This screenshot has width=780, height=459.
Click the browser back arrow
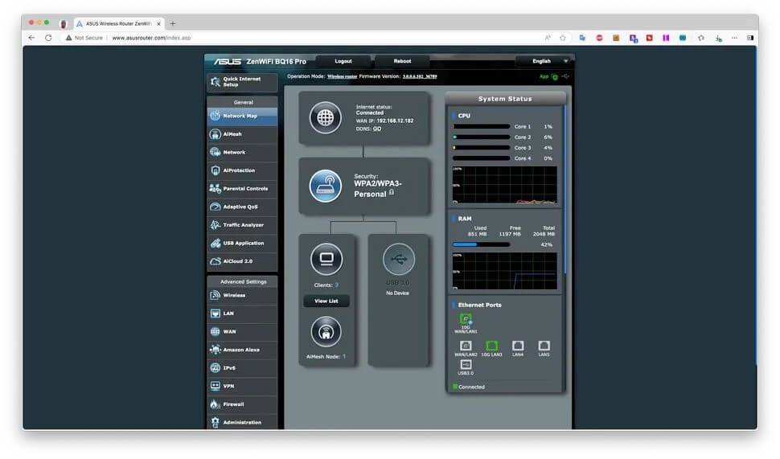click(32, 38)
